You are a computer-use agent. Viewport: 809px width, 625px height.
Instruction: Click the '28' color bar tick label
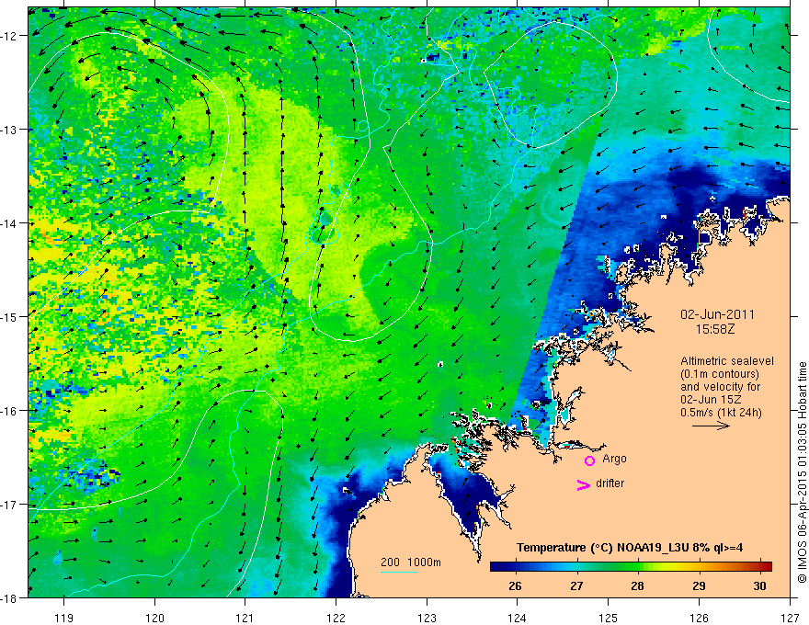(x=637, y=586)
